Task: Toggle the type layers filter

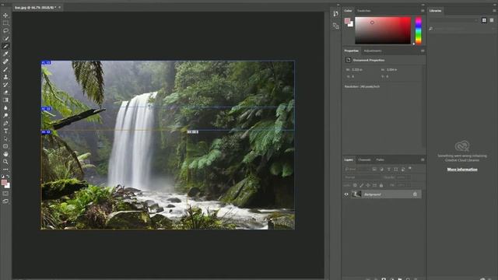Action: (x=389, y=170)
